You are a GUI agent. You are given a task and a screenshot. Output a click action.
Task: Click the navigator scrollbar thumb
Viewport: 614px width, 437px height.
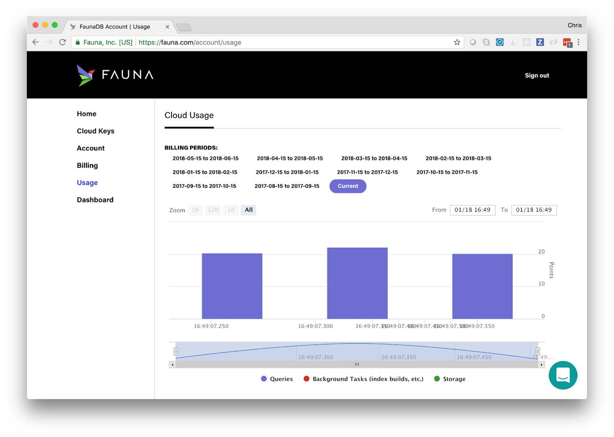(357, 364)
